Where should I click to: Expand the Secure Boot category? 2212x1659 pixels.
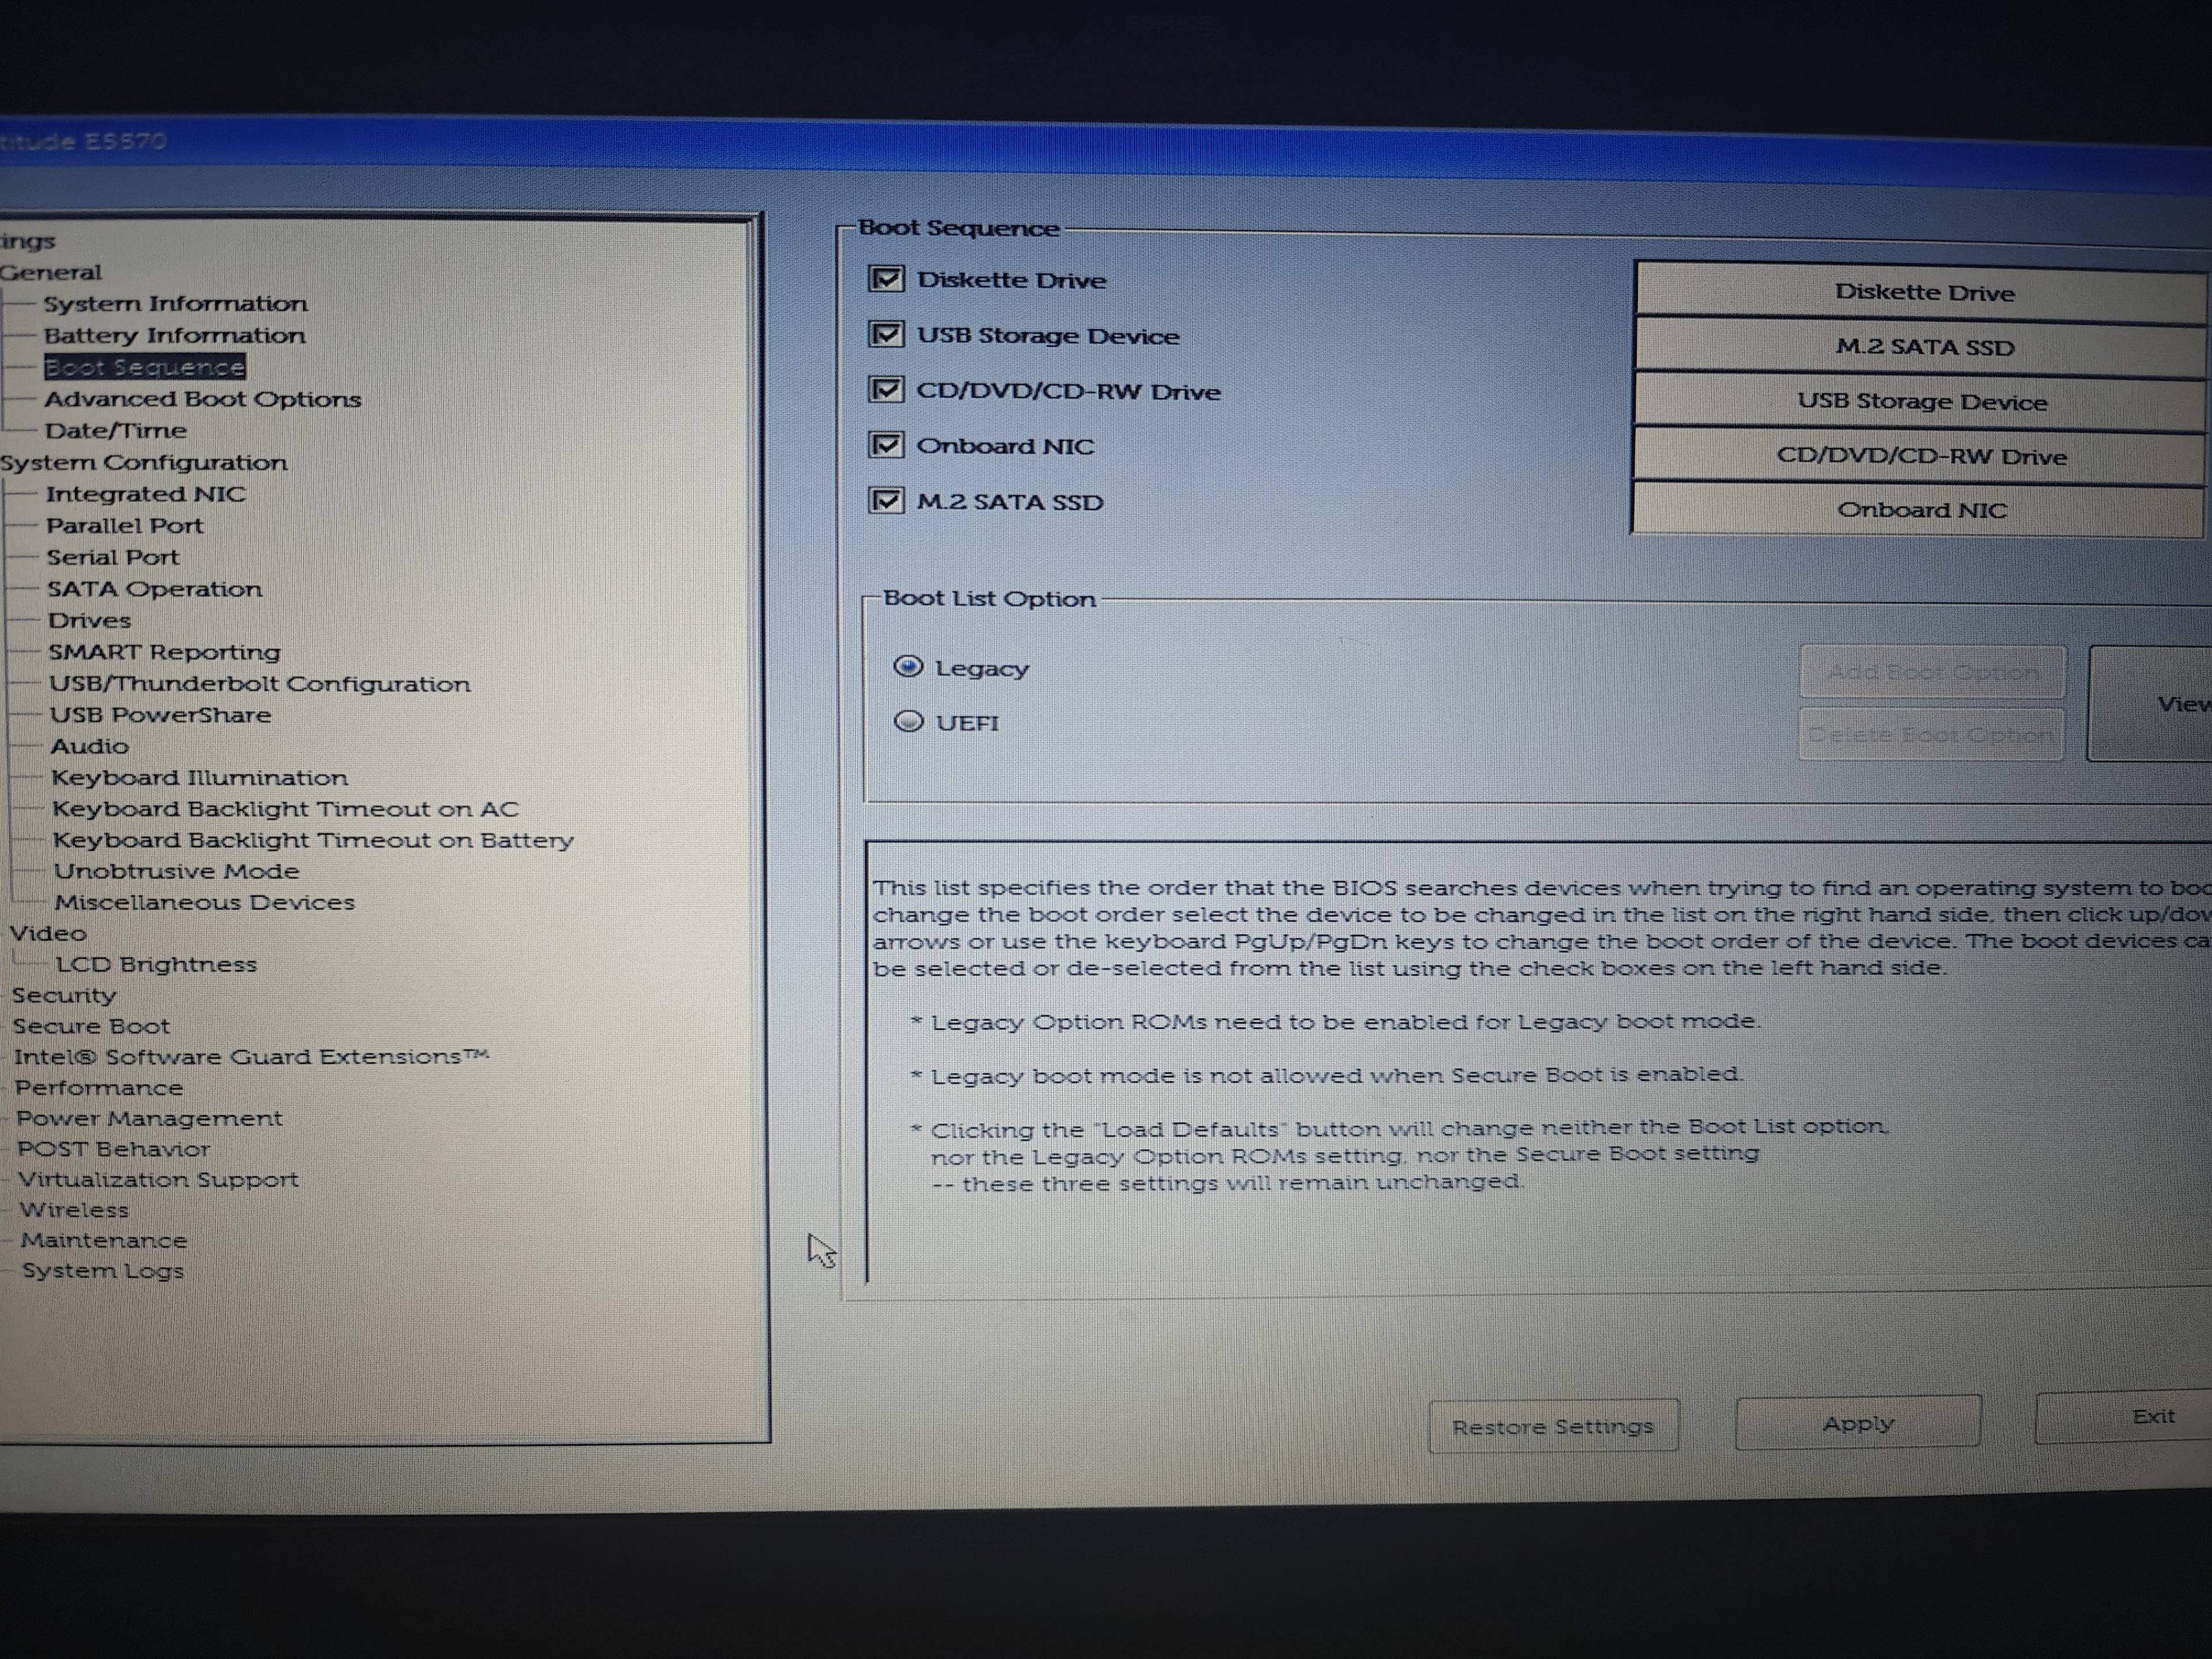click(x=91, y=1026)
